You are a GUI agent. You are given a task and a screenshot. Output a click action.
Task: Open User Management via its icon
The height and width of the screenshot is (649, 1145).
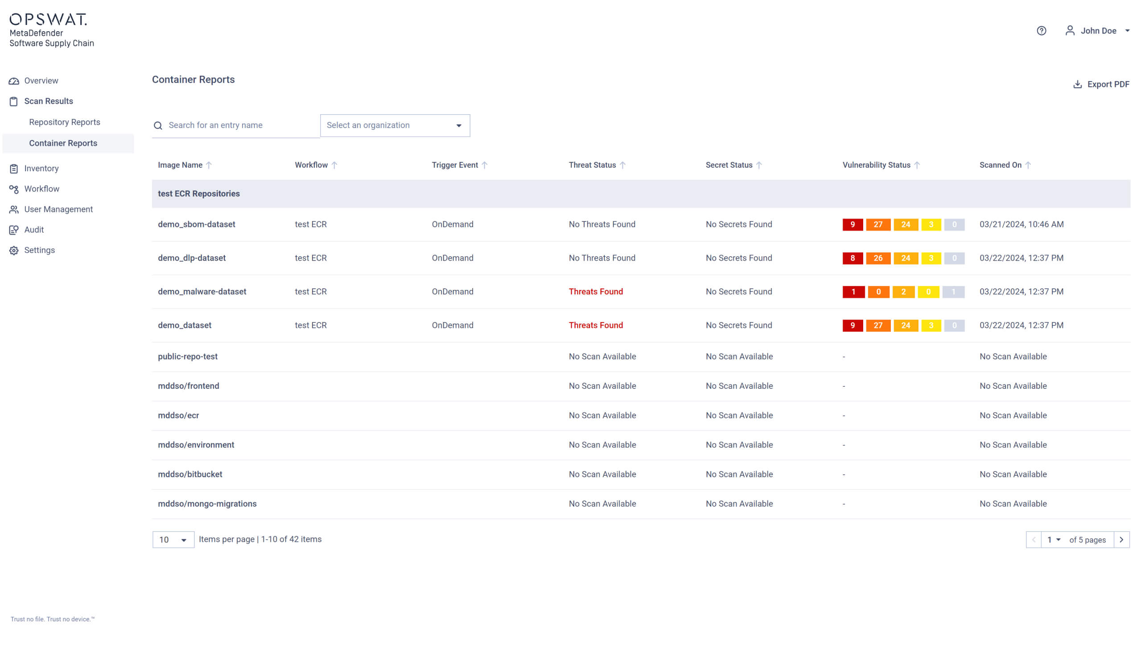13,209
